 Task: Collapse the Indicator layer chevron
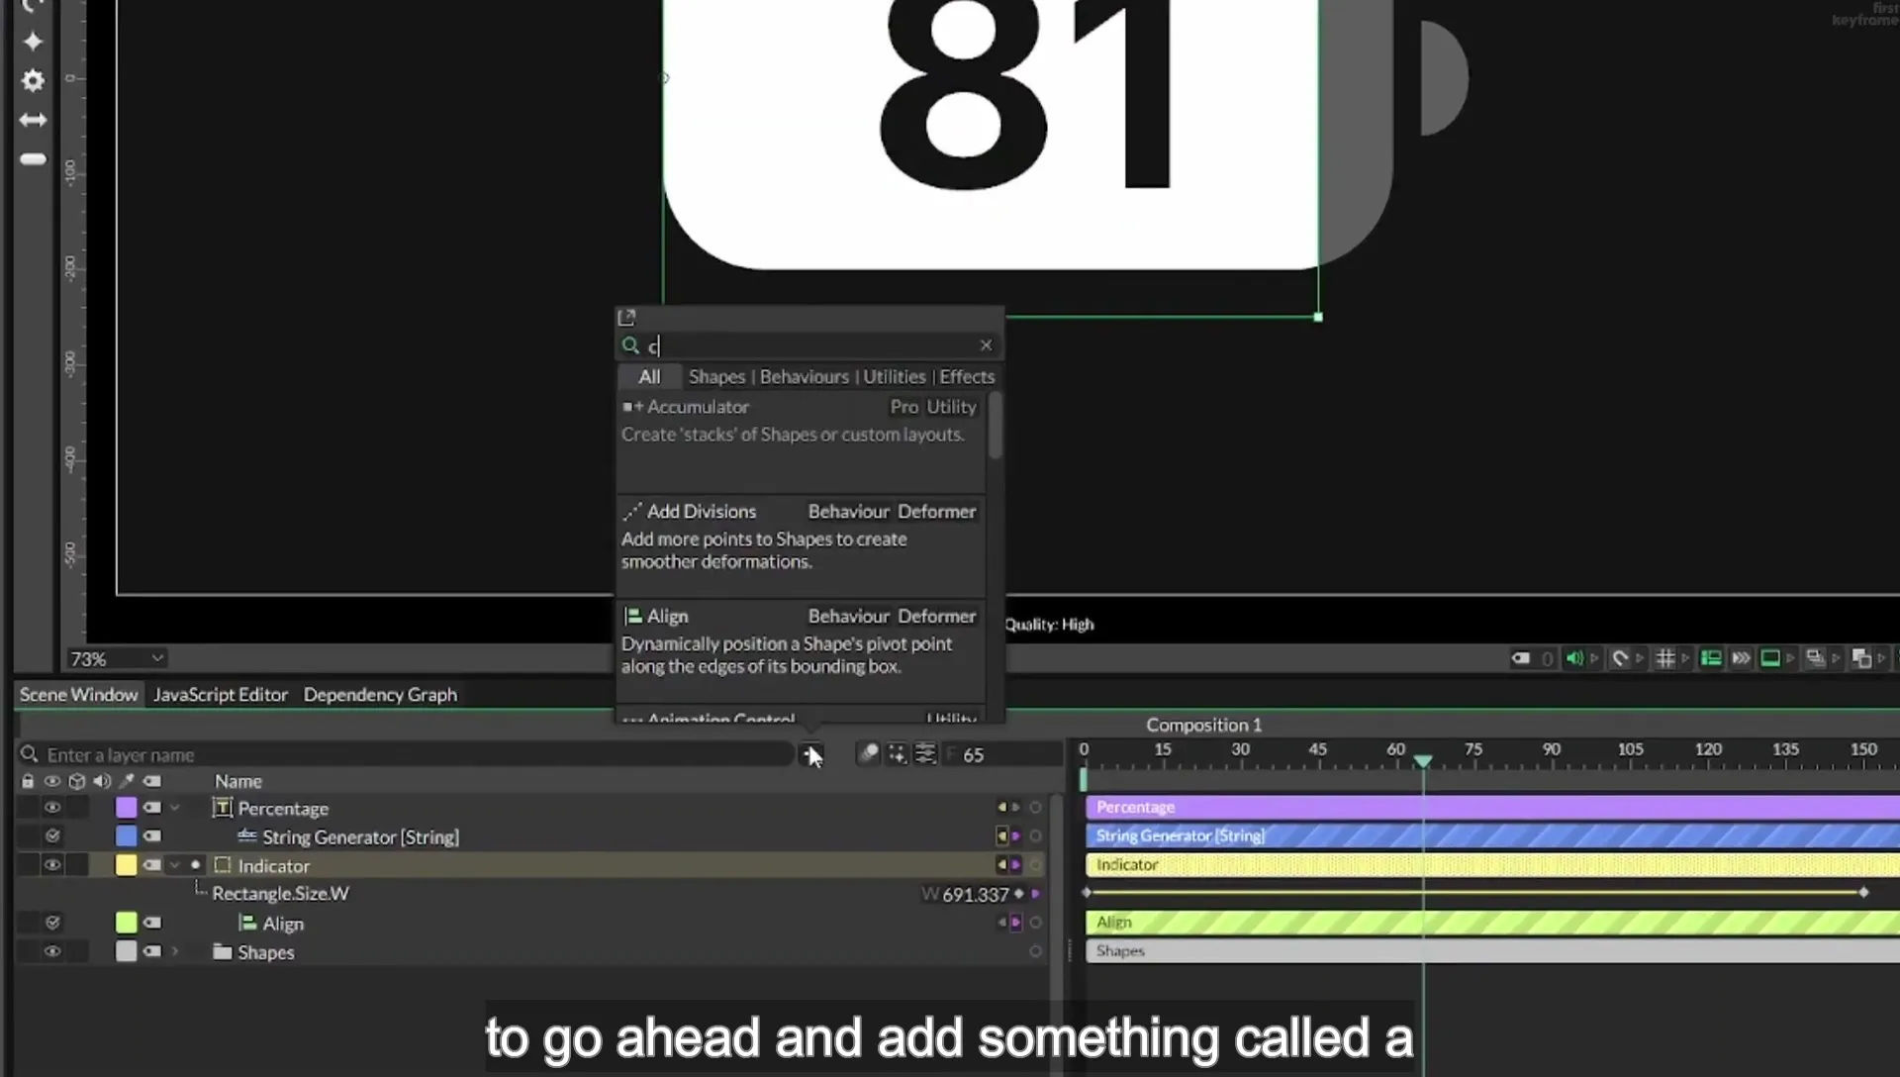(175, 865)
